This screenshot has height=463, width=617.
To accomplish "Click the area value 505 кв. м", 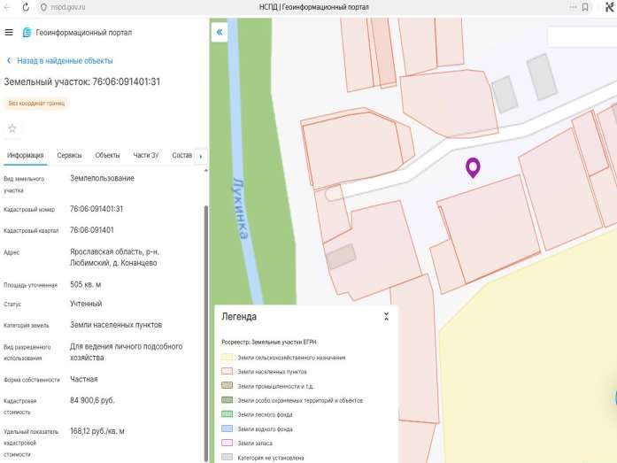I will coord(85,284).
